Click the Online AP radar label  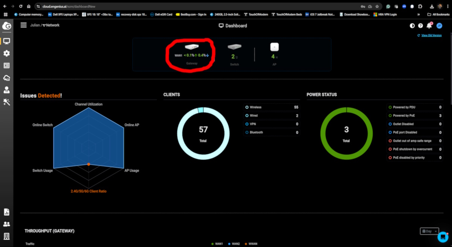[132, 125]
